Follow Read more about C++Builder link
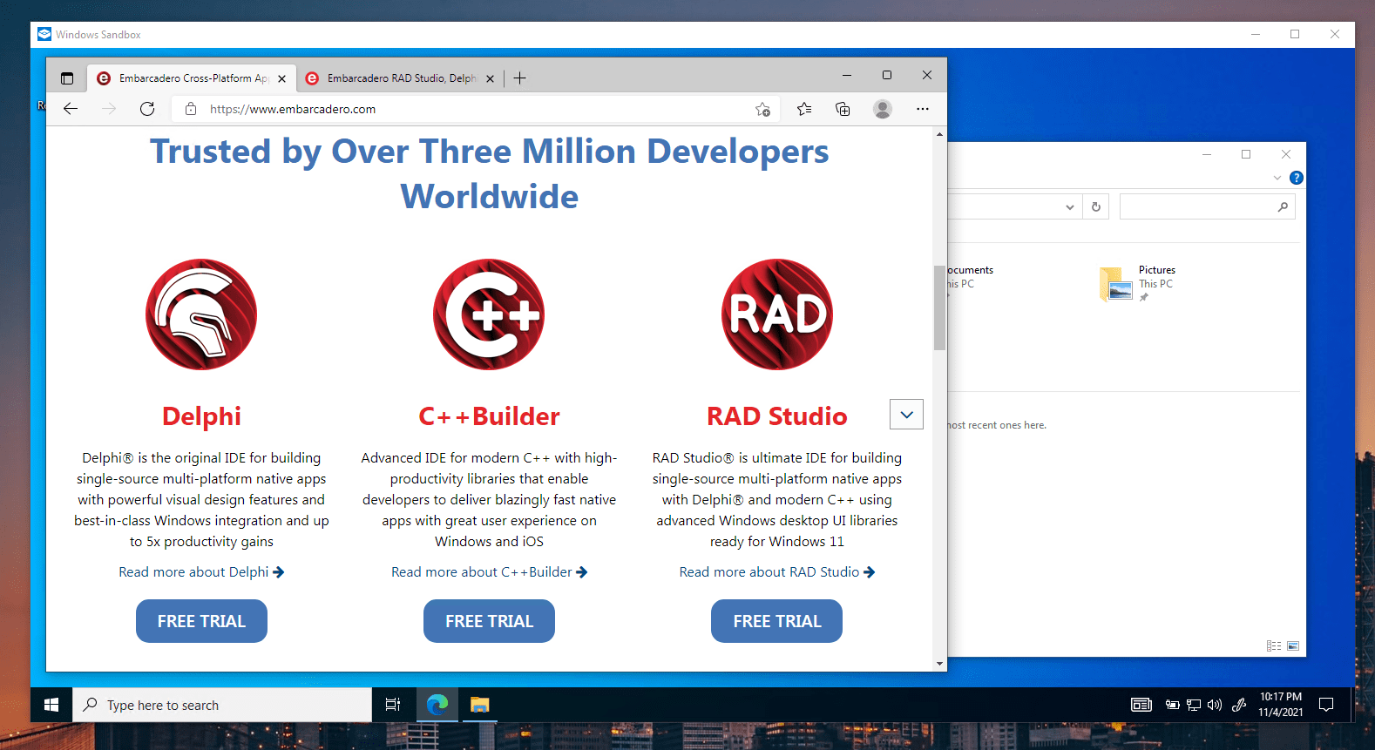The width and height of the screenshot is (1375, 750). (x=489, y=572)
